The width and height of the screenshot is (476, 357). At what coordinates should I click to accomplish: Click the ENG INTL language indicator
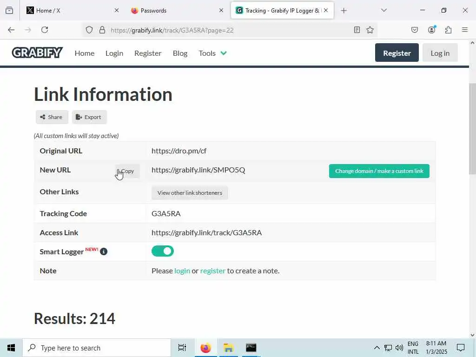pos(413,348)
